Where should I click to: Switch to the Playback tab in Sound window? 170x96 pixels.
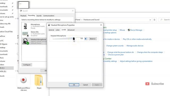pyautogui.click(x=23, y=16)
